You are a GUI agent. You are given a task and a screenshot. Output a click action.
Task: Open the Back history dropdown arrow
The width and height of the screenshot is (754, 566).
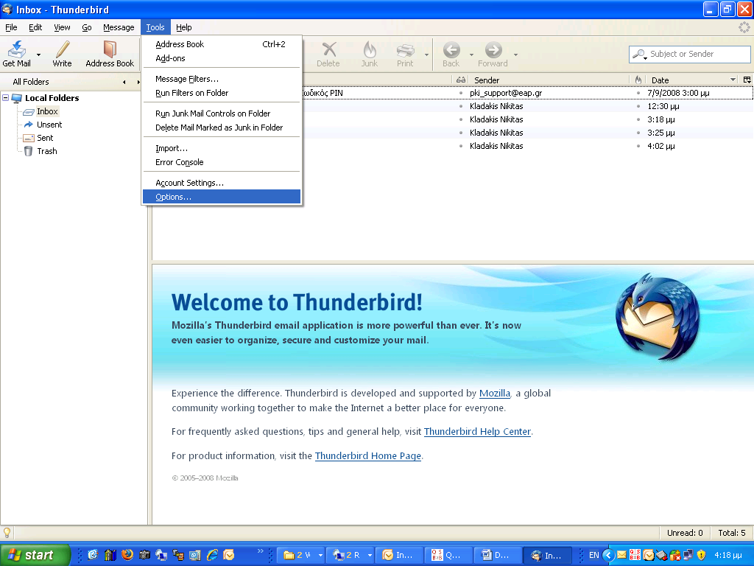(471, 55)
